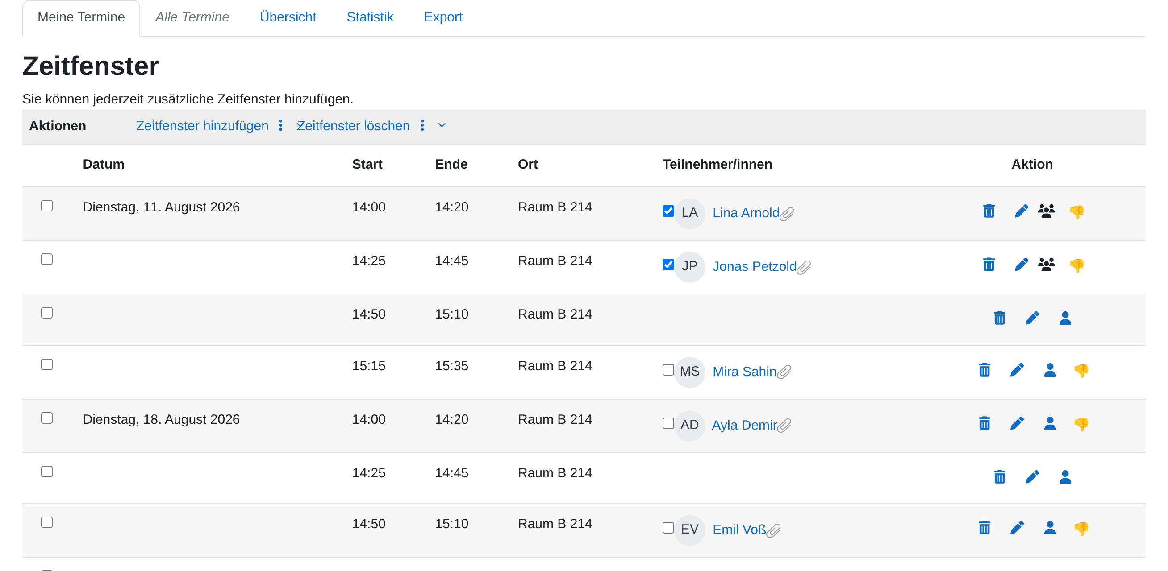Revoke Ayla Demir's appointment with thumbs-down

(1081, 424)
